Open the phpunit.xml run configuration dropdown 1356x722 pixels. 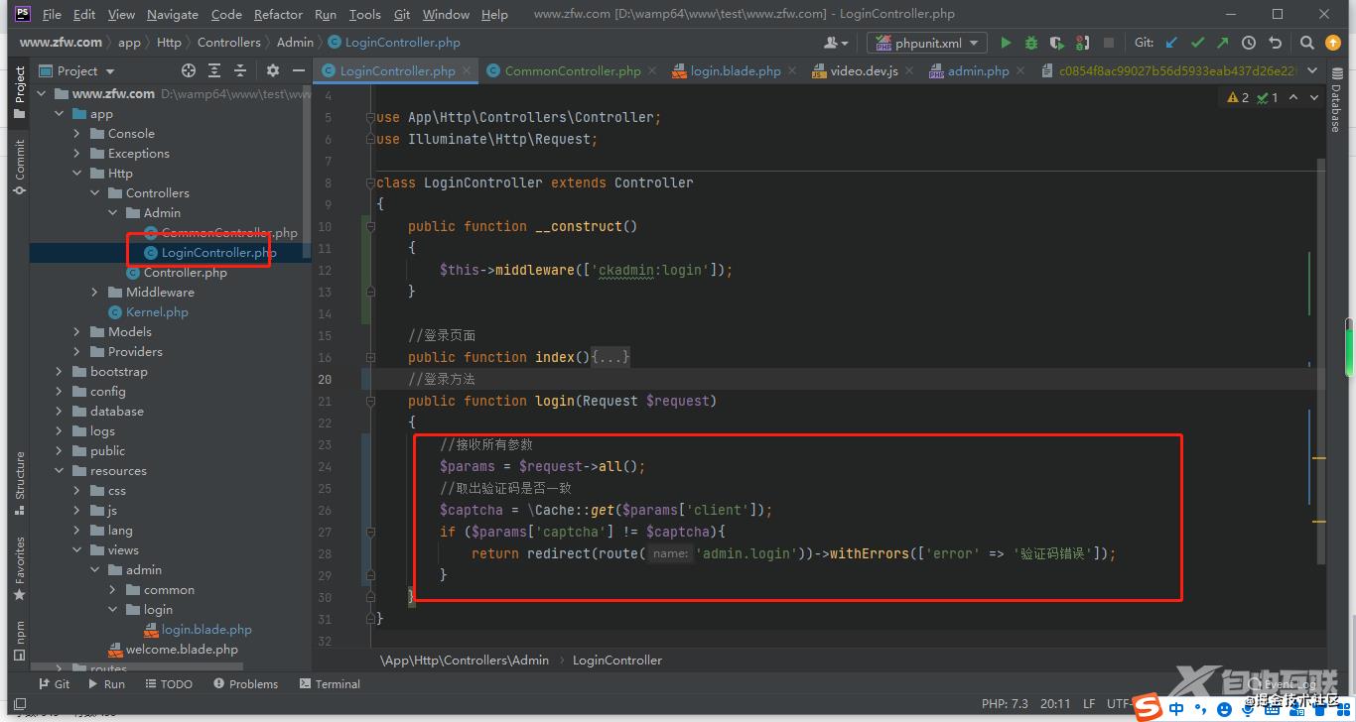pos(926,43)
